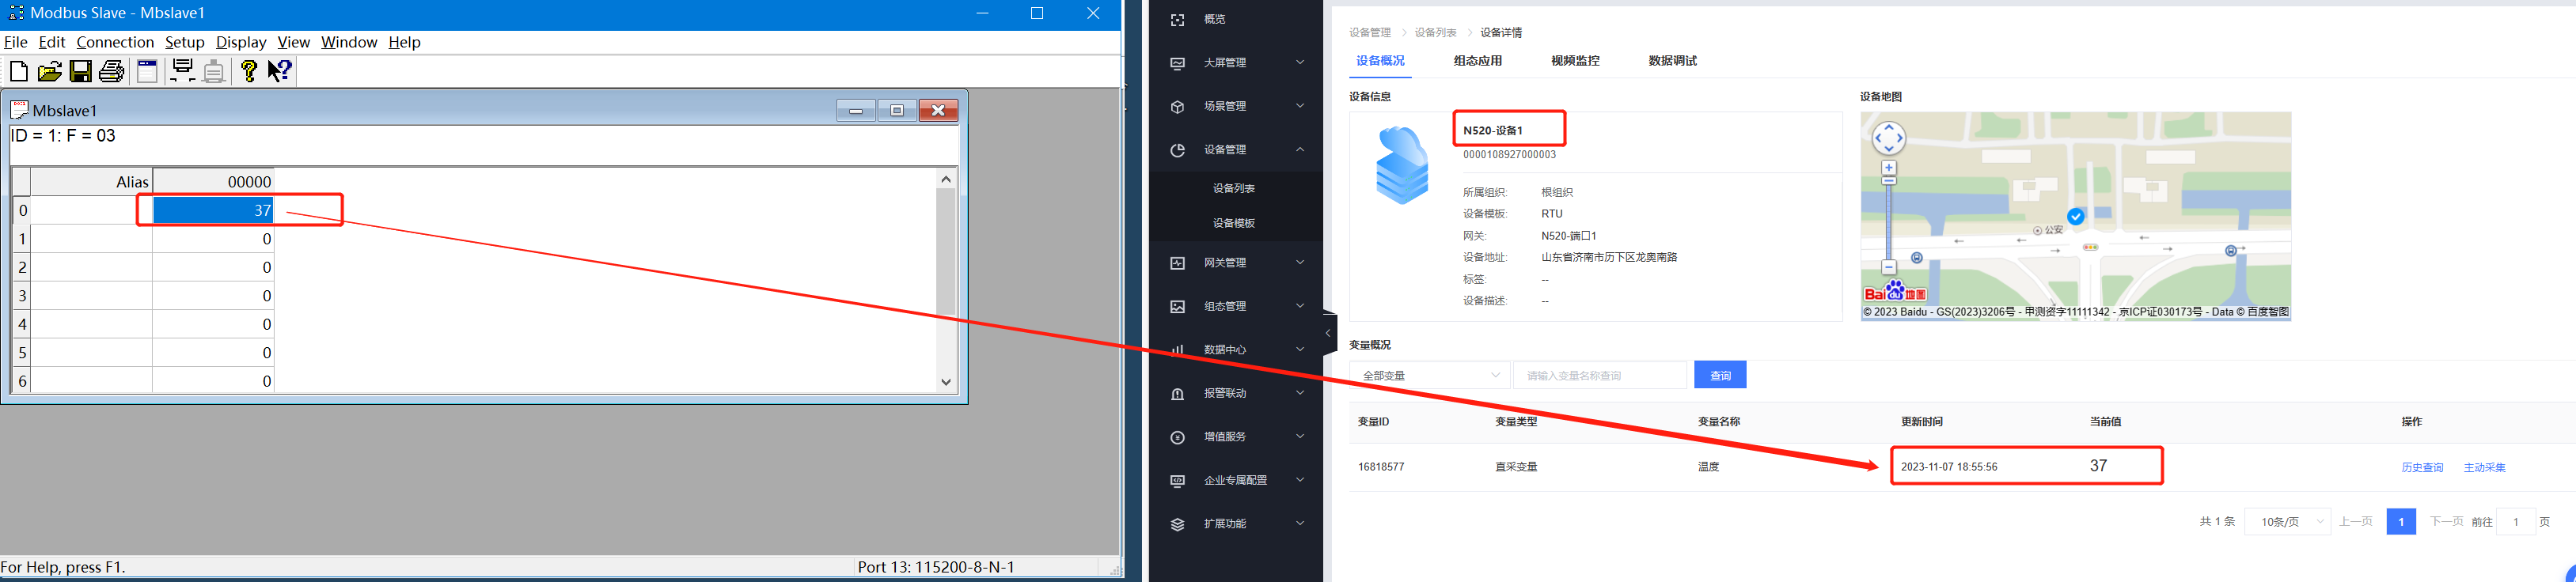Click the variable name search input field
Image resolution: width=2576 pixels, height=582 pixels.
click(1599, 376)
